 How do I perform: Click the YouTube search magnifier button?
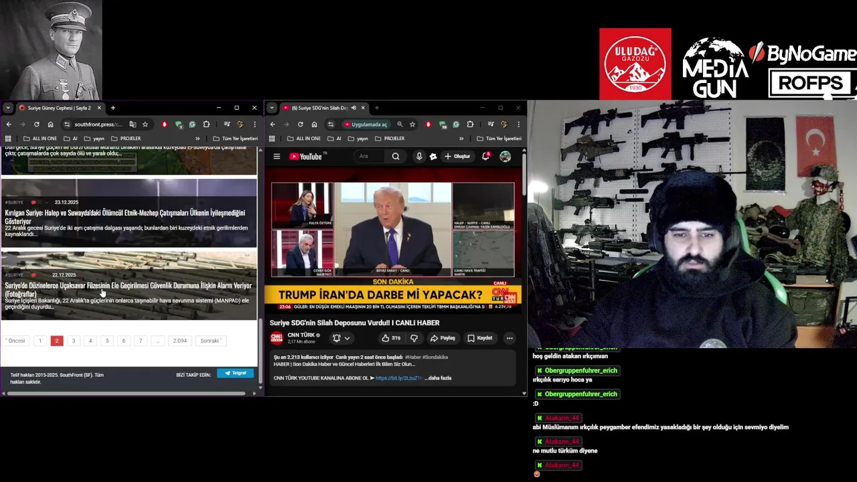coord(396,157)
